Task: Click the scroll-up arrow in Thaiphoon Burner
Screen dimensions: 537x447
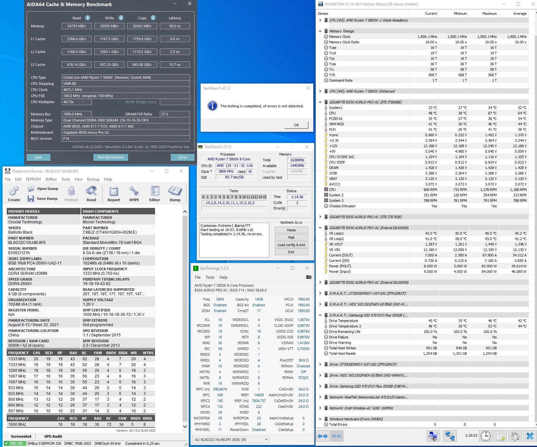Action: pyautogui.click(x=185, y=211)
